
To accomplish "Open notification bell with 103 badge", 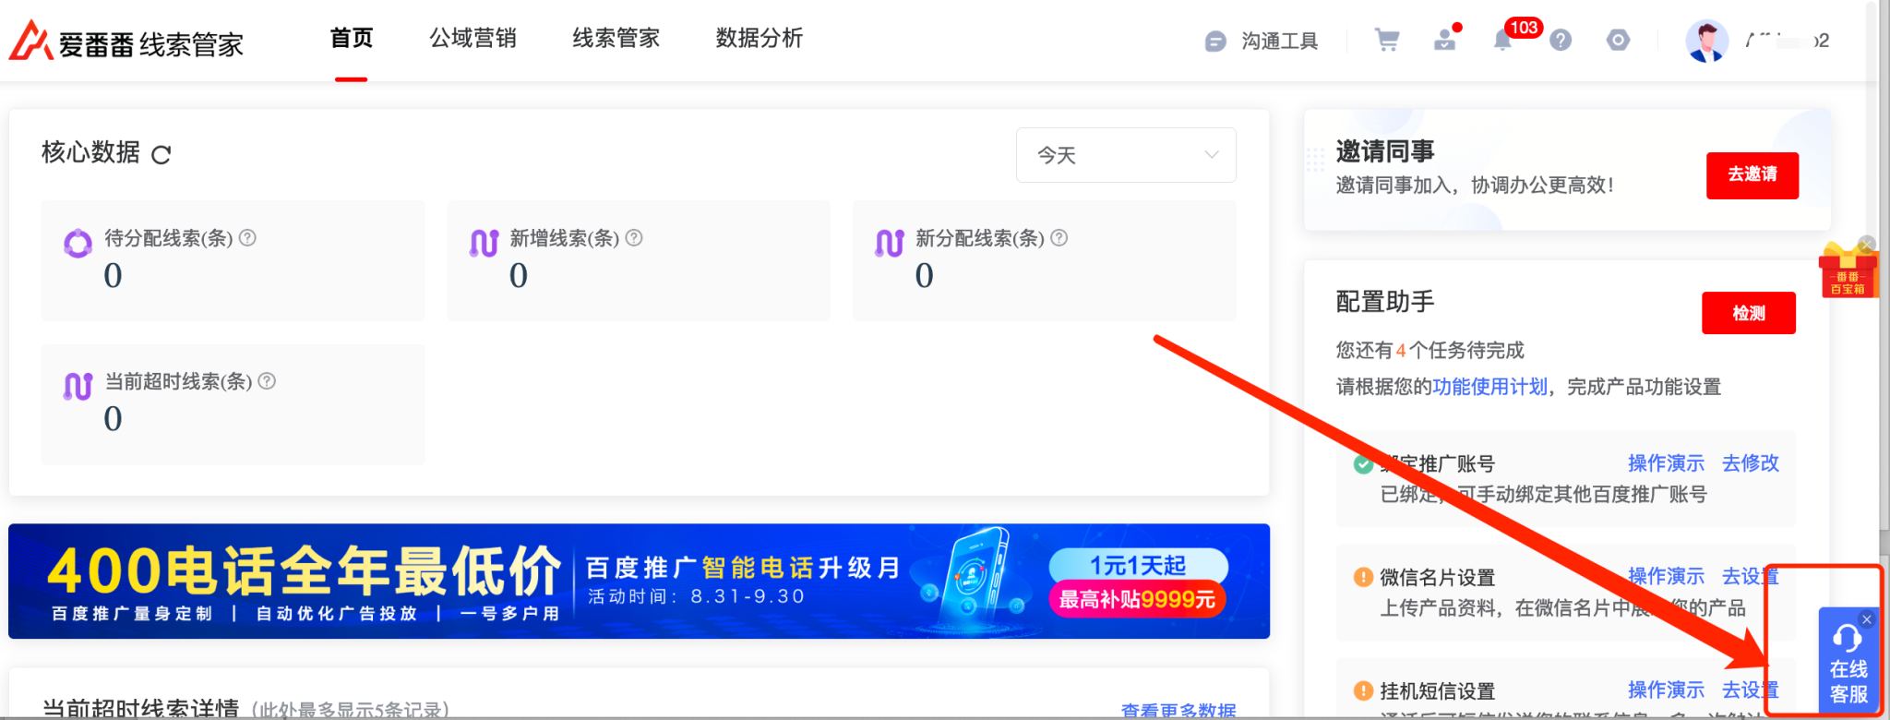I will 1502,40.
